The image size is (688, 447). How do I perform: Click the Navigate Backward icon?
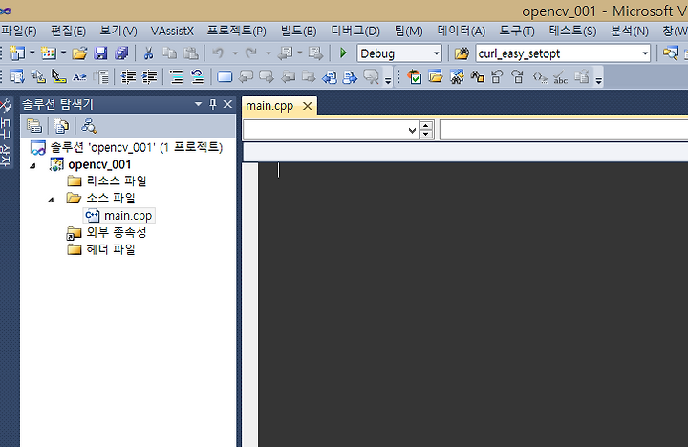(286, 53)
